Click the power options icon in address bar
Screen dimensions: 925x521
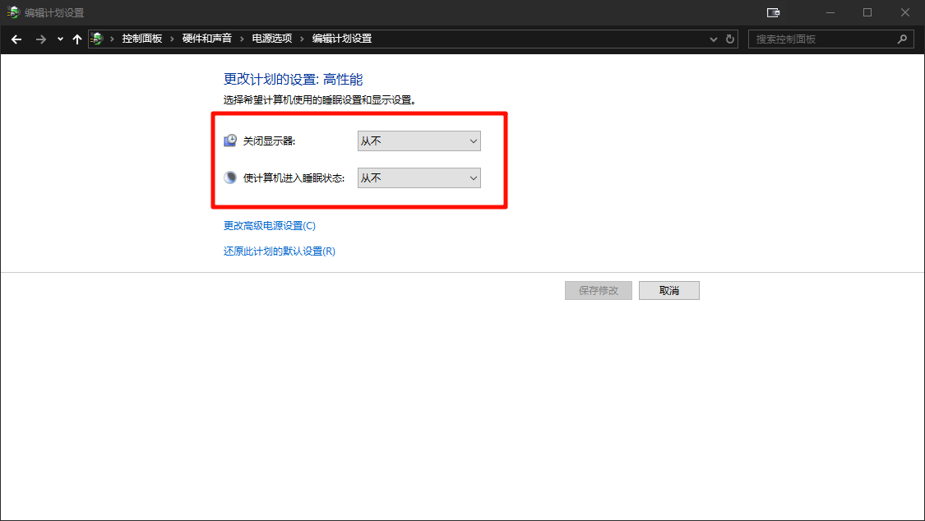tap(97, 39)
